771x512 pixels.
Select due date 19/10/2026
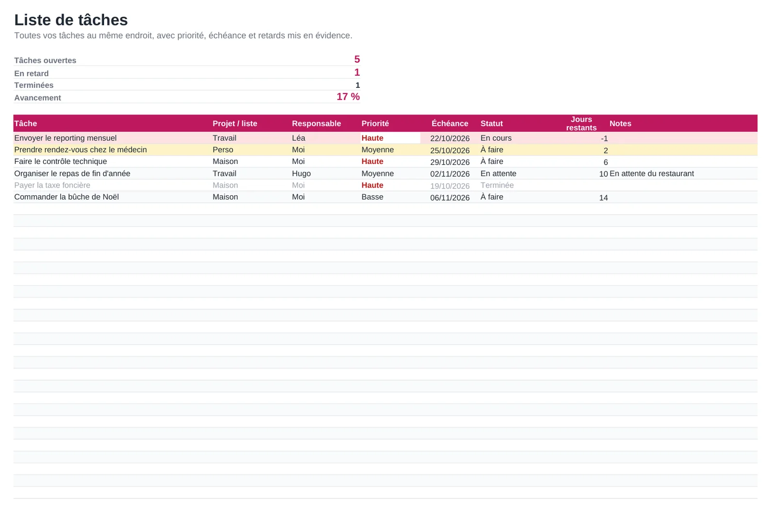coord(450,186)
